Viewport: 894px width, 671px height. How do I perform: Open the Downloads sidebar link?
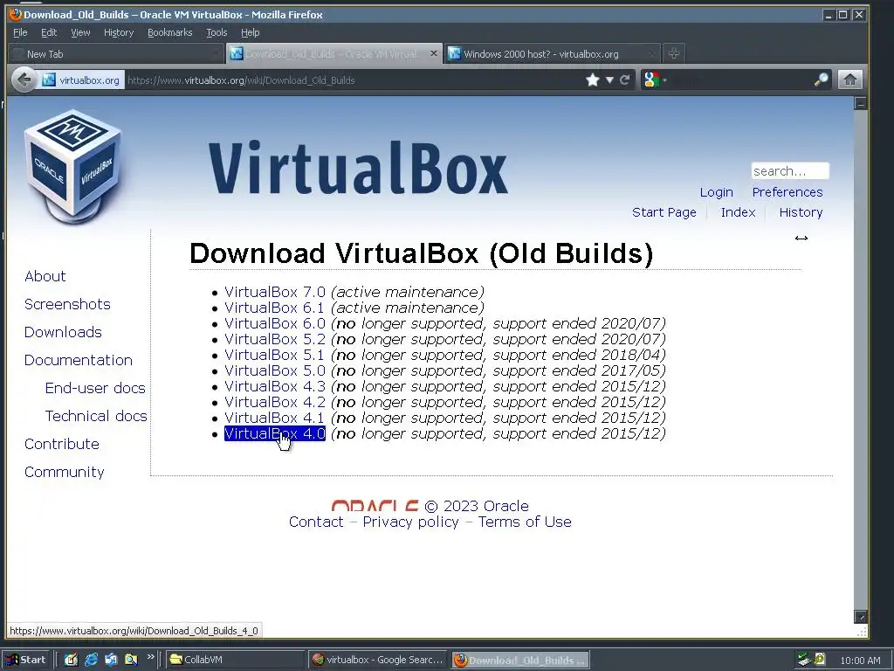[63, 332]
